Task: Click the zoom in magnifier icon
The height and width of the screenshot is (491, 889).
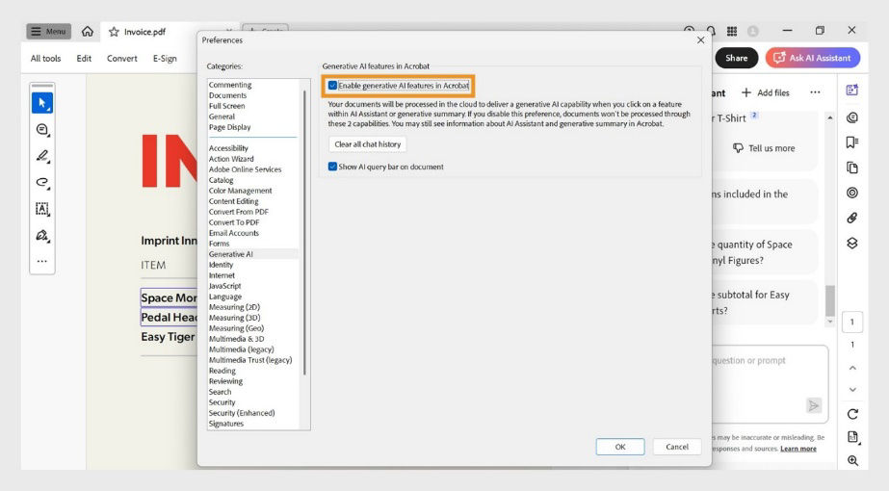Action: click(x=852, y=460)
